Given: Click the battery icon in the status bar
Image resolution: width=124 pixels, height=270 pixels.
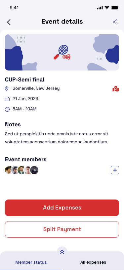Looking at the screenshot, I should click(x=115, y=8).
